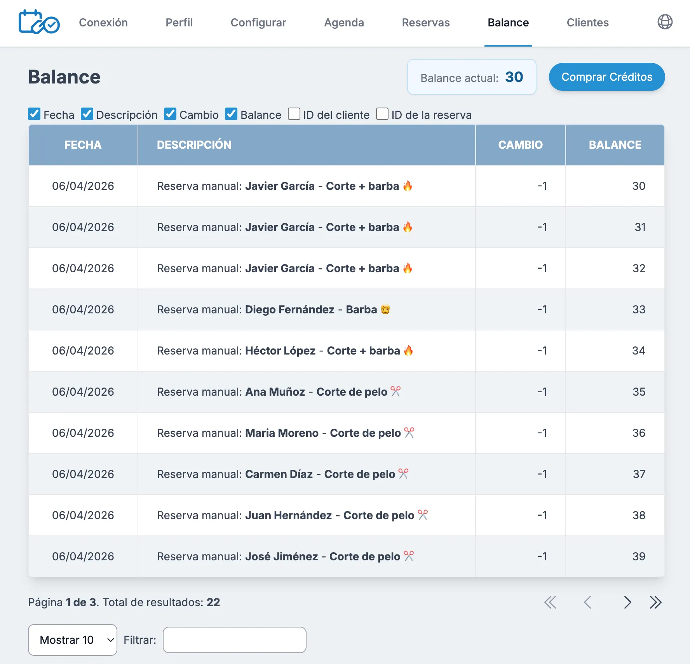Open the Configurar menu item

click(258, 23)
